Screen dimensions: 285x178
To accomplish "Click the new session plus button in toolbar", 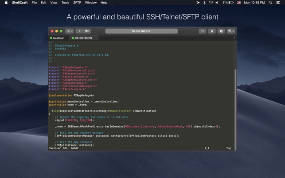I will [79, 31].
